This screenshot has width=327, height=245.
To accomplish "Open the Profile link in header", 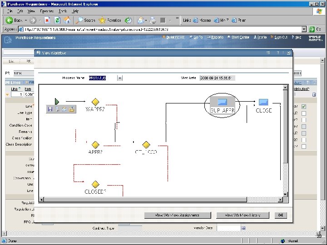I will coord(260,37).
